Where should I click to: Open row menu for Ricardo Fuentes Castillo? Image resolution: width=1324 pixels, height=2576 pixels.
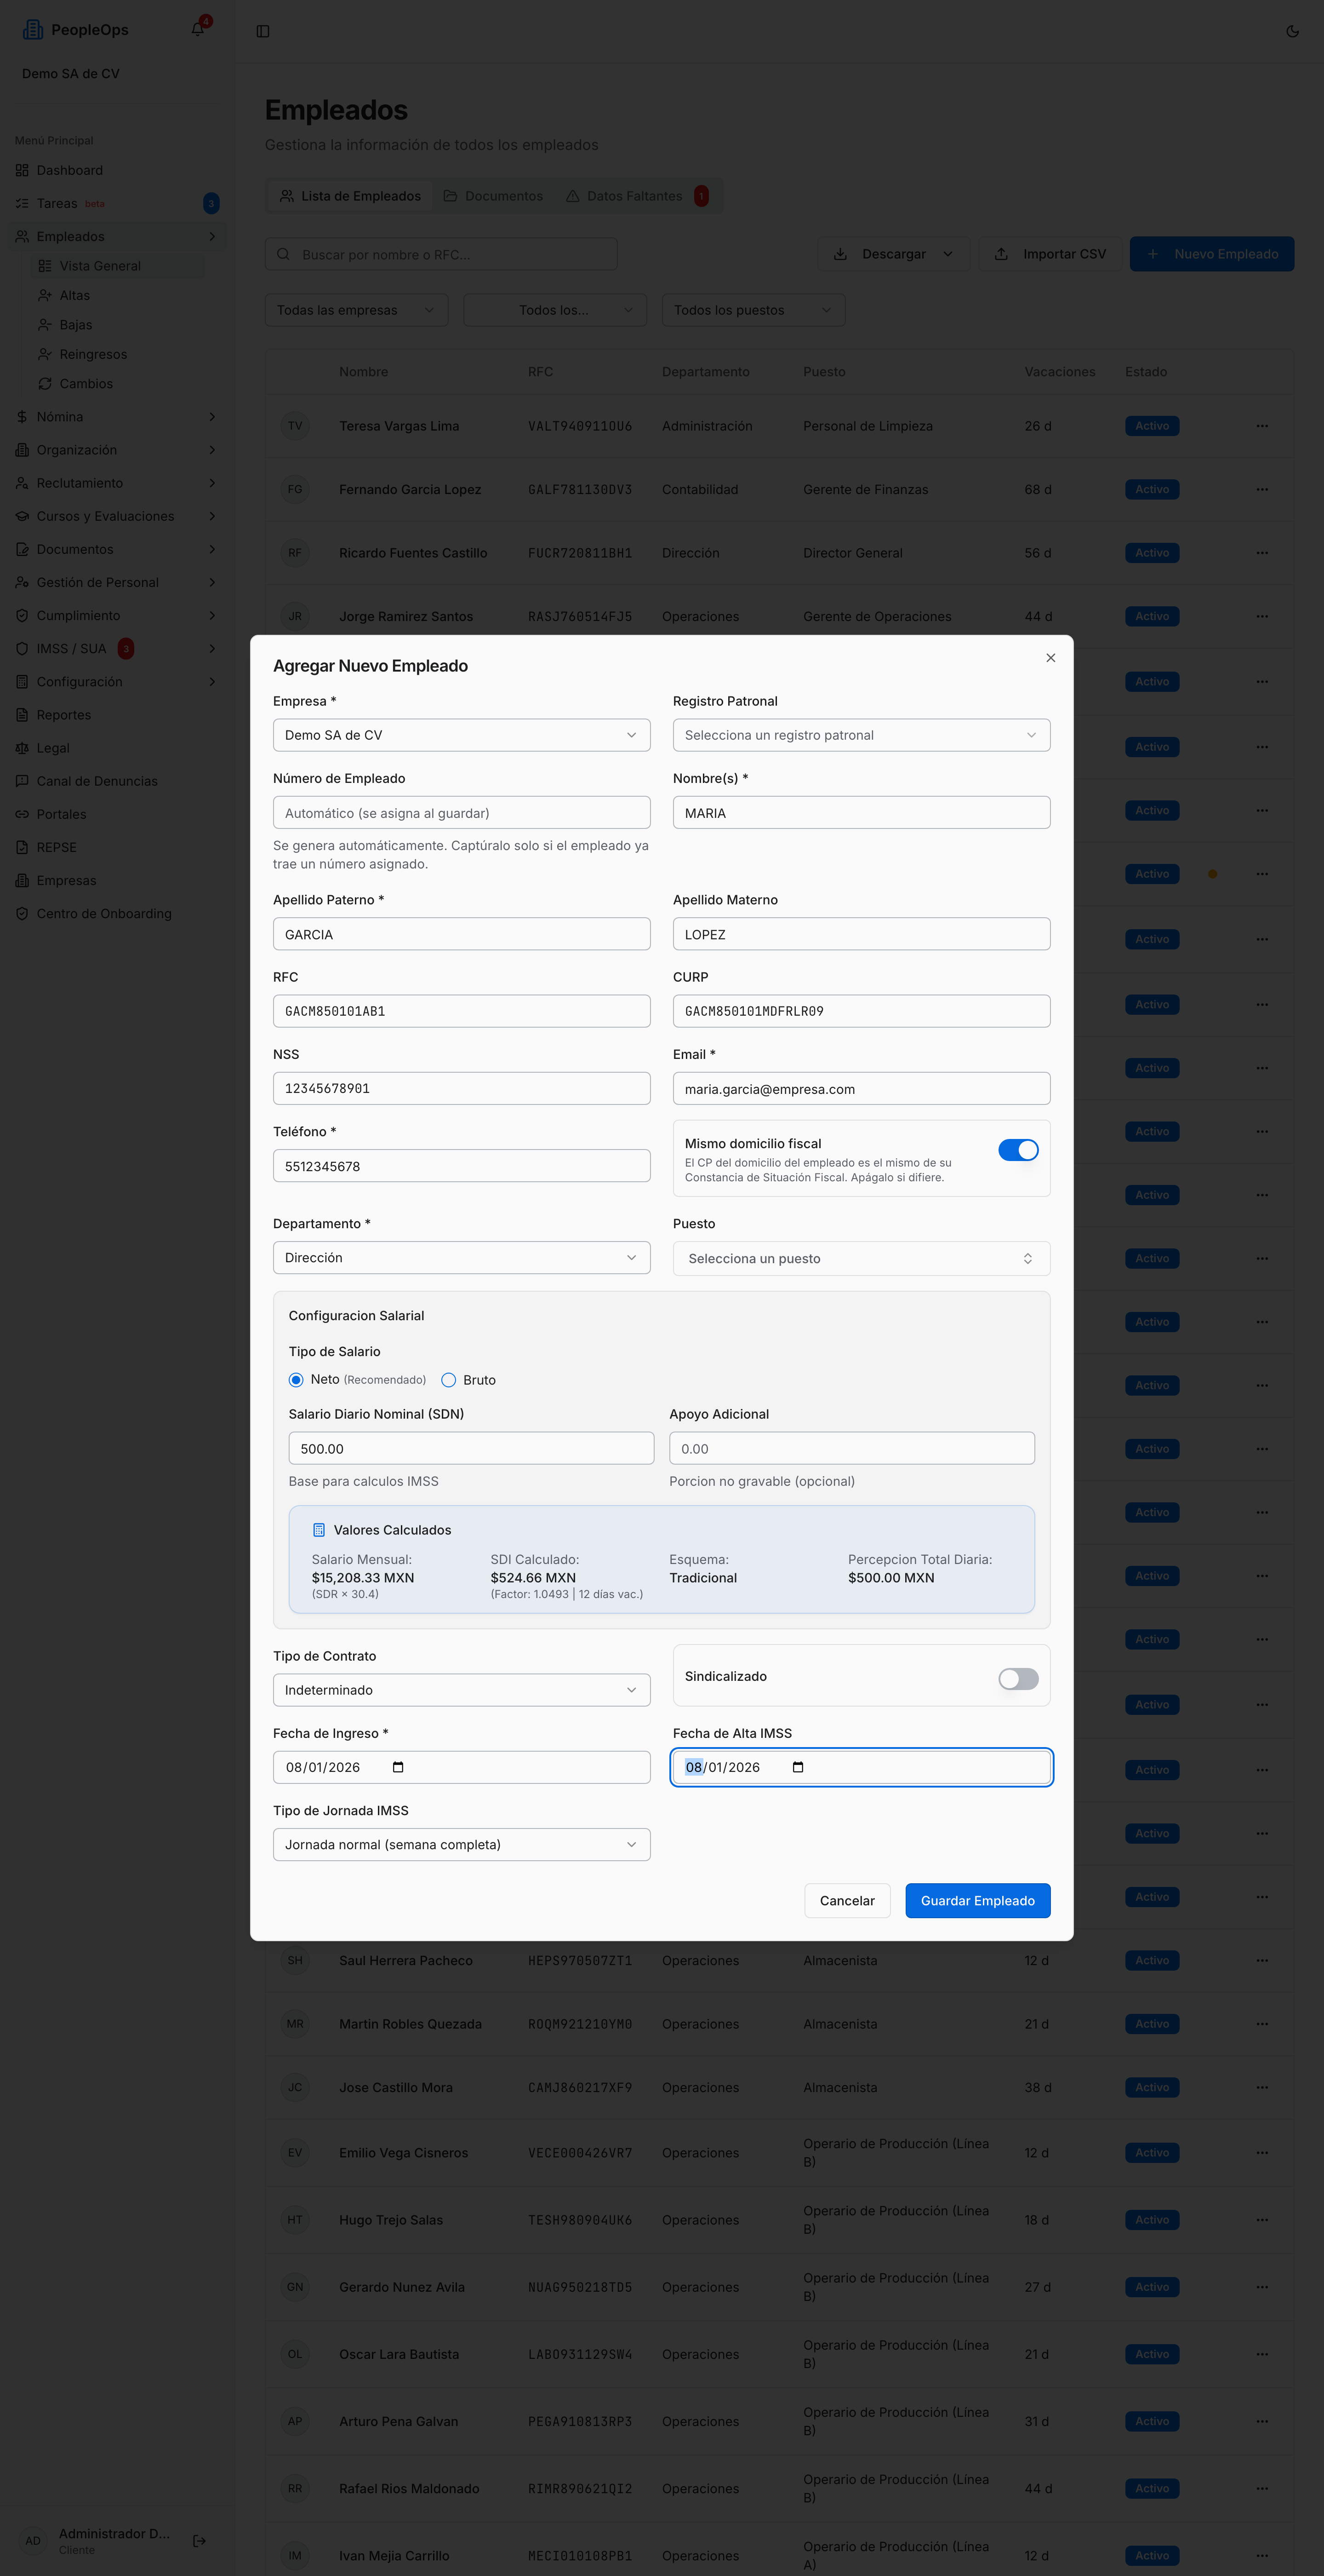(x=1262, y=553)
